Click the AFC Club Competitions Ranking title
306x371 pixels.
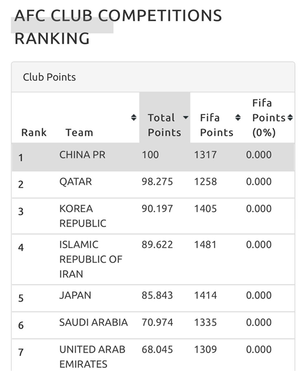click(x=118, y=27)
